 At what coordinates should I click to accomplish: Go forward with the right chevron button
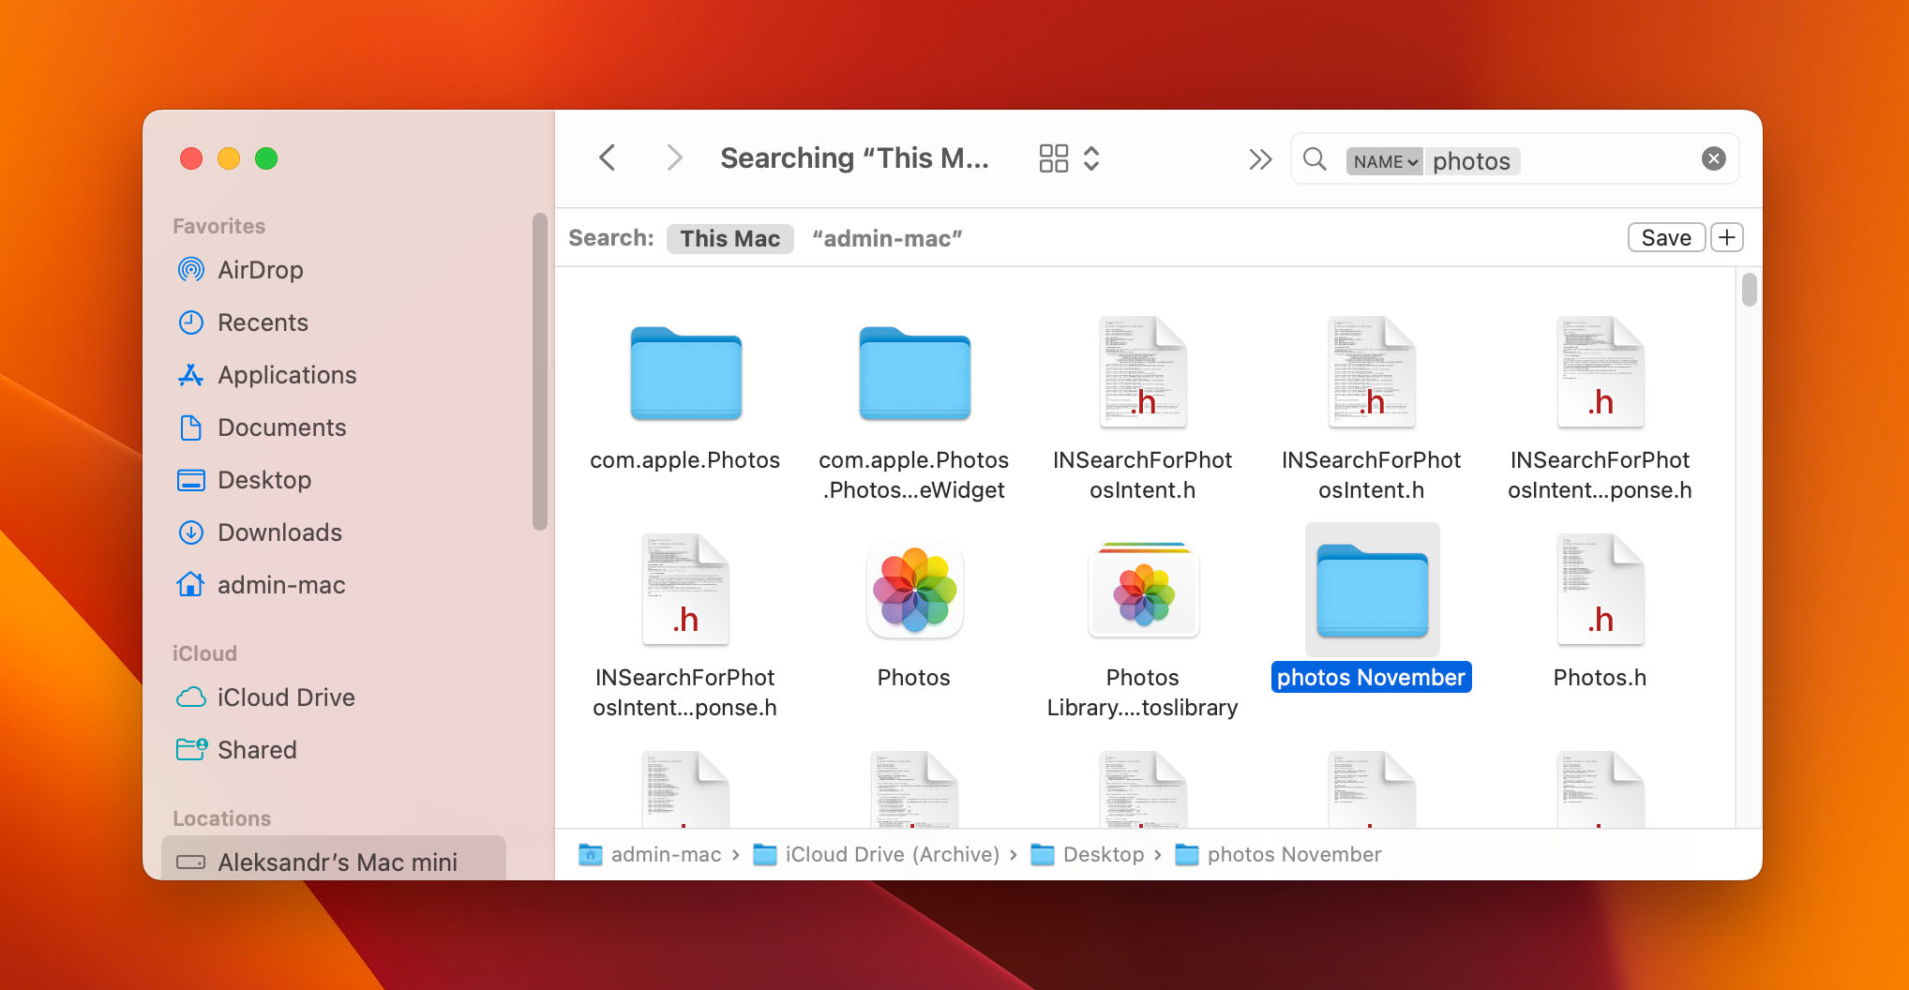pyautogui.click(x=673, y=158)
